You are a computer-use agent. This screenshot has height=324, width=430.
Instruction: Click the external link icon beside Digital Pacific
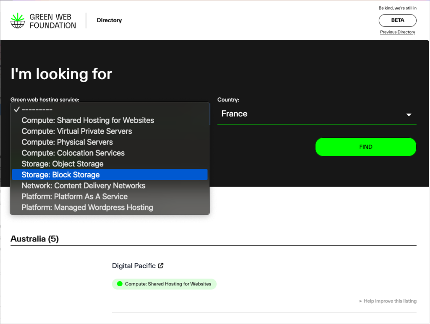(160, 266)
